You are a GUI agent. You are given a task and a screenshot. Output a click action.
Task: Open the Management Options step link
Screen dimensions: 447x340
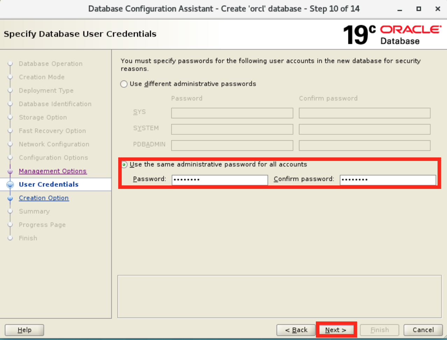[53, 171]
